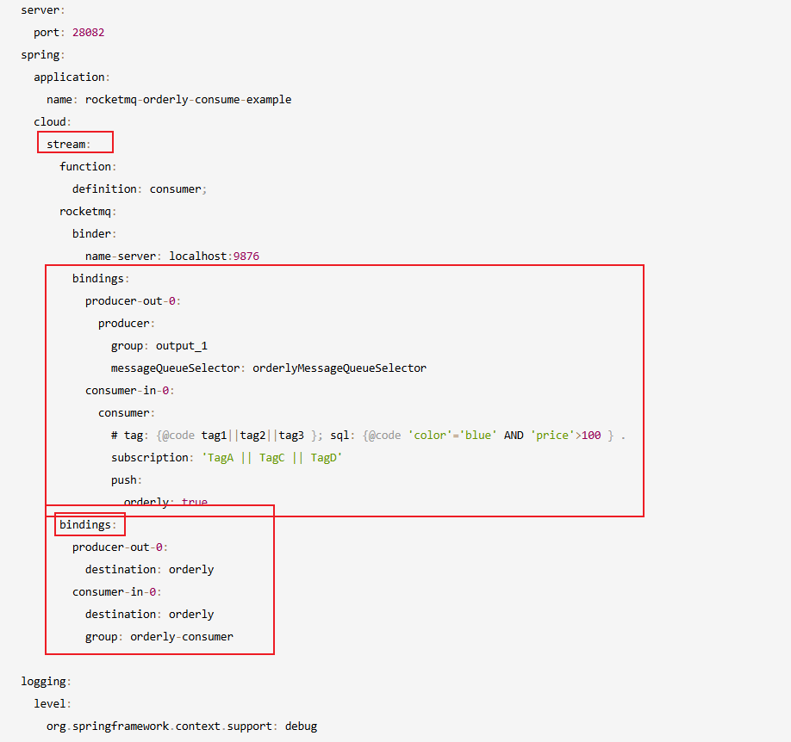Click the 'spring:' key

[x=42, y=55]
